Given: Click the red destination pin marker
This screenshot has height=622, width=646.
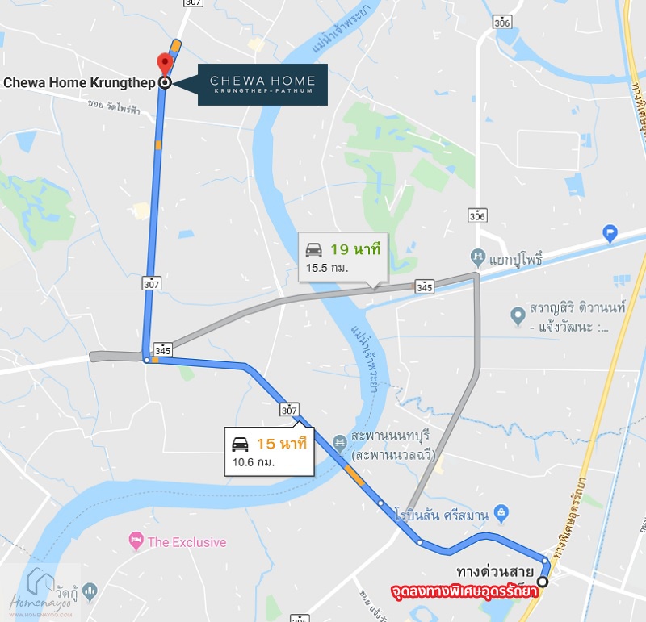Looking at the screenshot, I should pyautogui.click(x=165, y=64).
